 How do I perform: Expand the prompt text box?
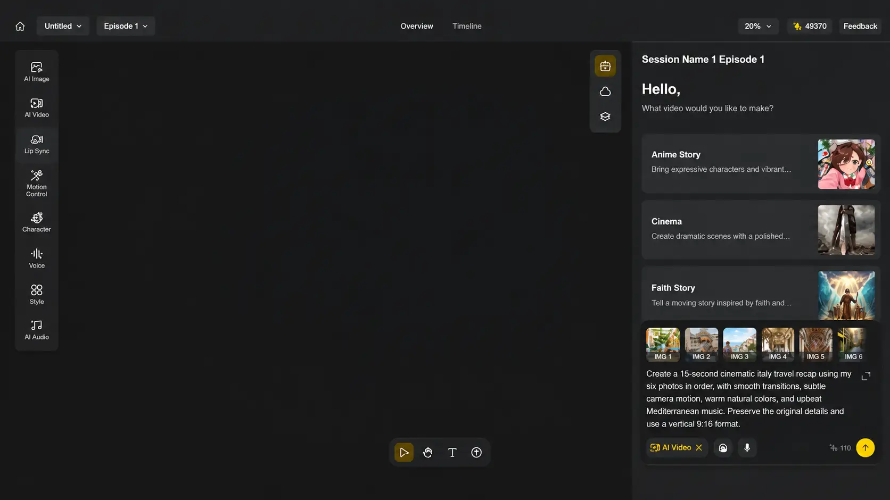(x=866, y=376)
